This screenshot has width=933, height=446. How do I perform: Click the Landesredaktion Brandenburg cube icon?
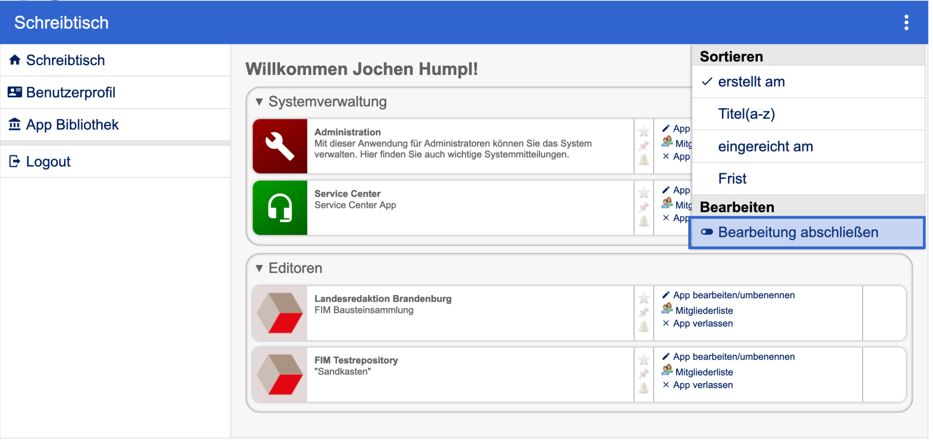pos(280,313)
